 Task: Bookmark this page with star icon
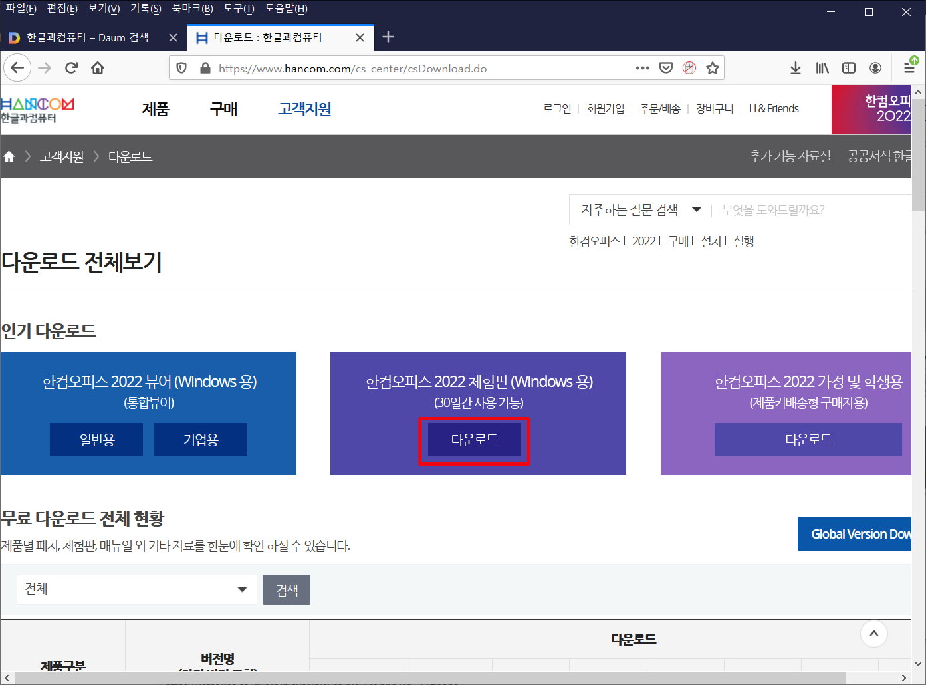tap(713, 68)
